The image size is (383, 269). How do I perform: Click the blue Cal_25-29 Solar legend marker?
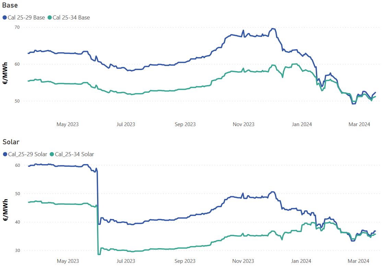point(5,154)
